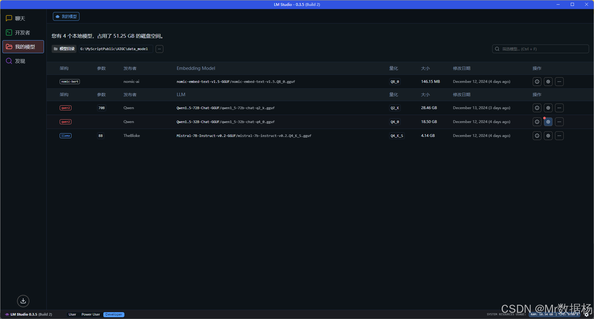Viewport: 594px width, 319px height.
Task: Click the TheBloke publisher name
Action: pyautogui.click(x=131, y=136)
